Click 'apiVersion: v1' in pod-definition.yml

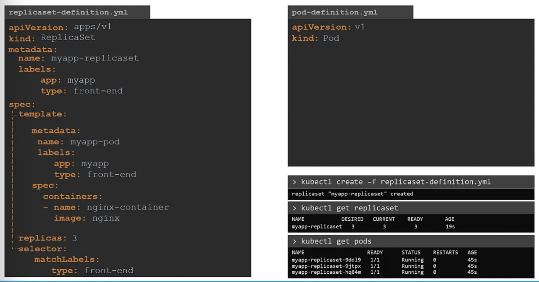point(329,27)
